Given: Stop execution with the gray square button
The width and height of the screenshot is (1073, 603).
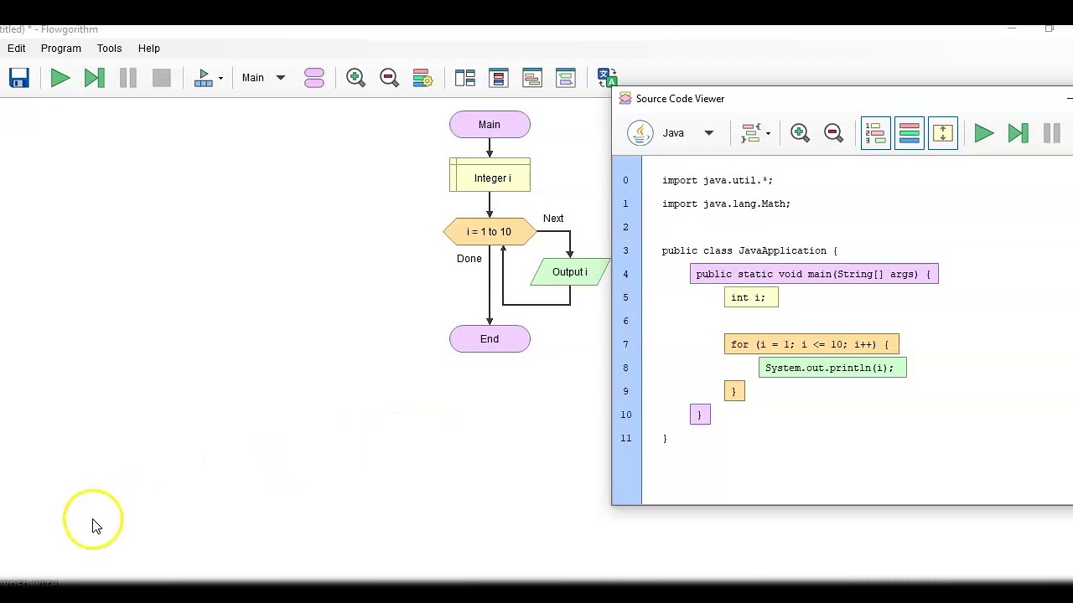Looking at the screenshot, I should (161, 78).
